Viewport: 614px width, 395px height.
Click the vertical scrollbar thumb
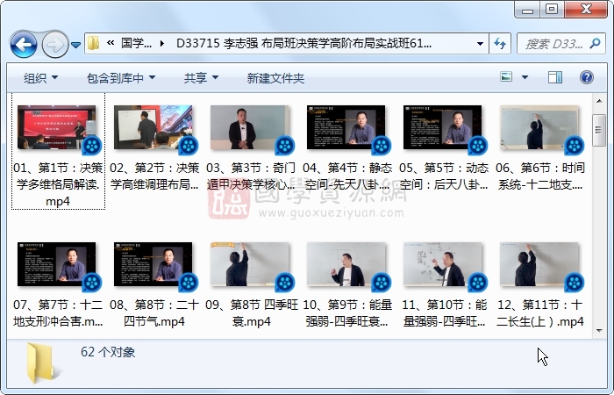[x=599, y=130]
